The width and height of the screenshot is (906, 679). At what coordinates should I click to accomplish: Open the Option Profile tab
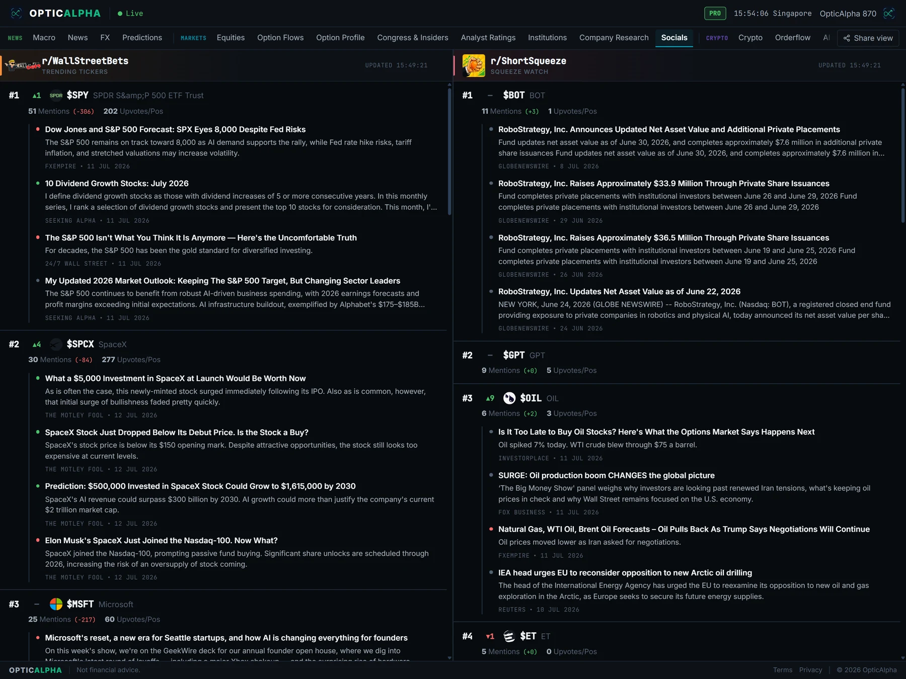[340, 38]
